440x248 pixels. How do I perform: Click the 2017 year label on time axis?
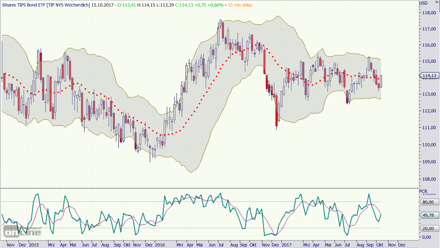click(286, 245)
